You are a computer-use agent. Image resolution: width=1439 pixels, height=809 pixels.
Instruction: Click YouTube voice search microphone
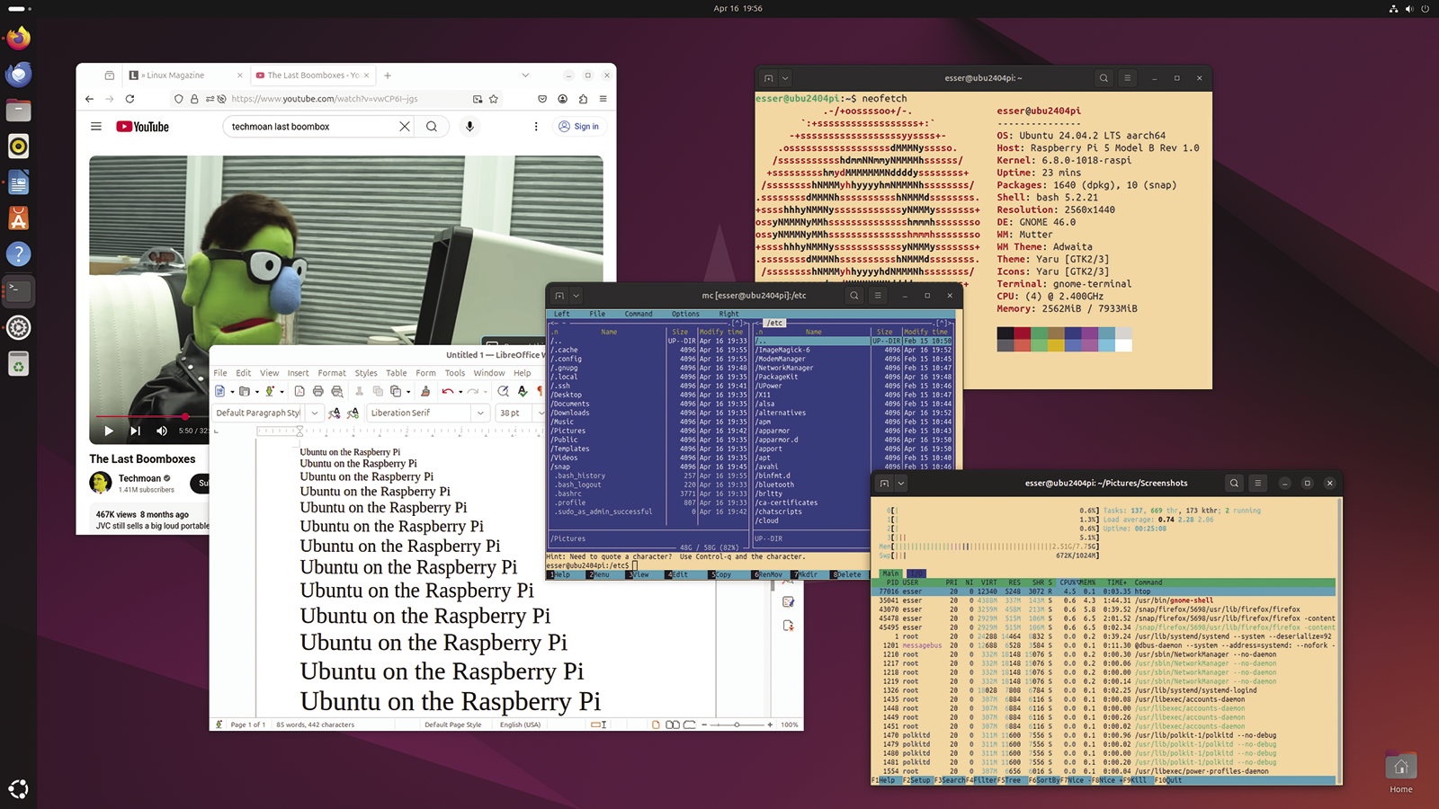tap(469, 127)
